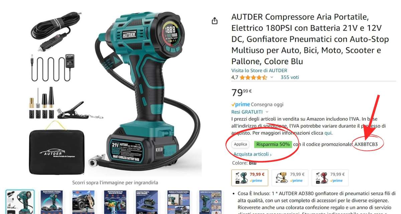Open the third thumbnail with car image
The width and height of the screenshot is (401, 214).
pos(83,202)
